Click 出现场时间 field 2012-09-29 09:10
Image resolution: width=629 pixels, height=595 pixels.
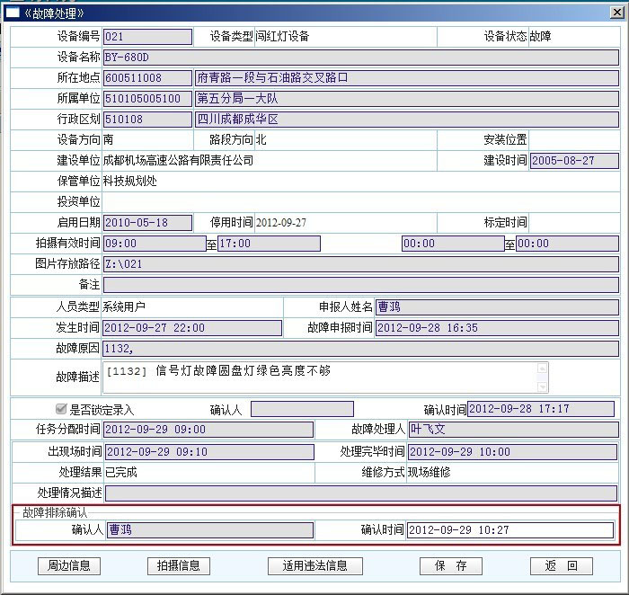click(x=209, y=452)
